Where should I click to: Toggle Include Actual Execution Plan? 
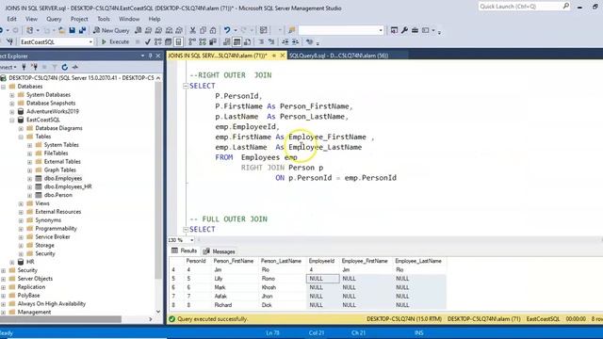pos(192,41)
